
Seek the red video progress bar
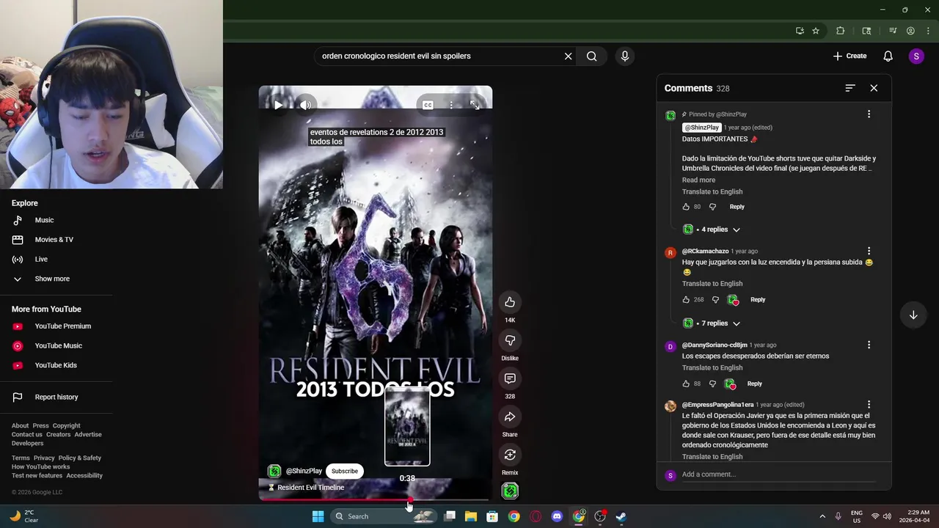375,500
